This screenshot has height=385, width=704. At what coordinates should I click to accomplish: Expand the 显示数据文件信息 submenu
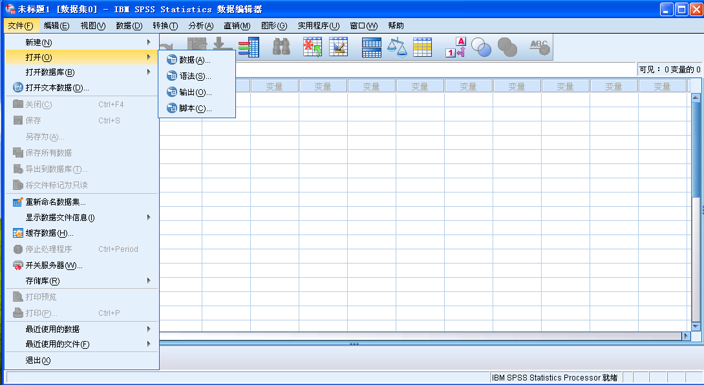[x=81, y=217]
